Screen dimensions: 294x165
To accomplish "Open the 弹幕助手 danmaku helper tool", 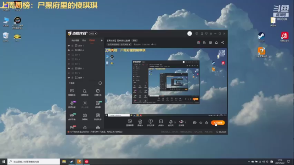I will [x=72, y=92].
